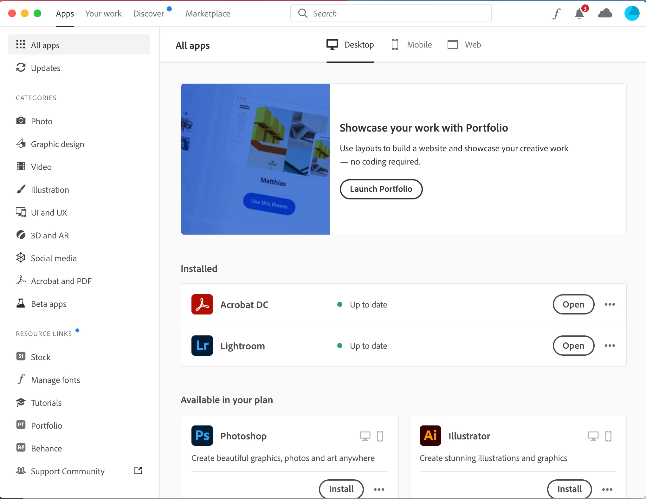Switch to the Your work tab
This screenshot has height=499, width=646.
103,14
